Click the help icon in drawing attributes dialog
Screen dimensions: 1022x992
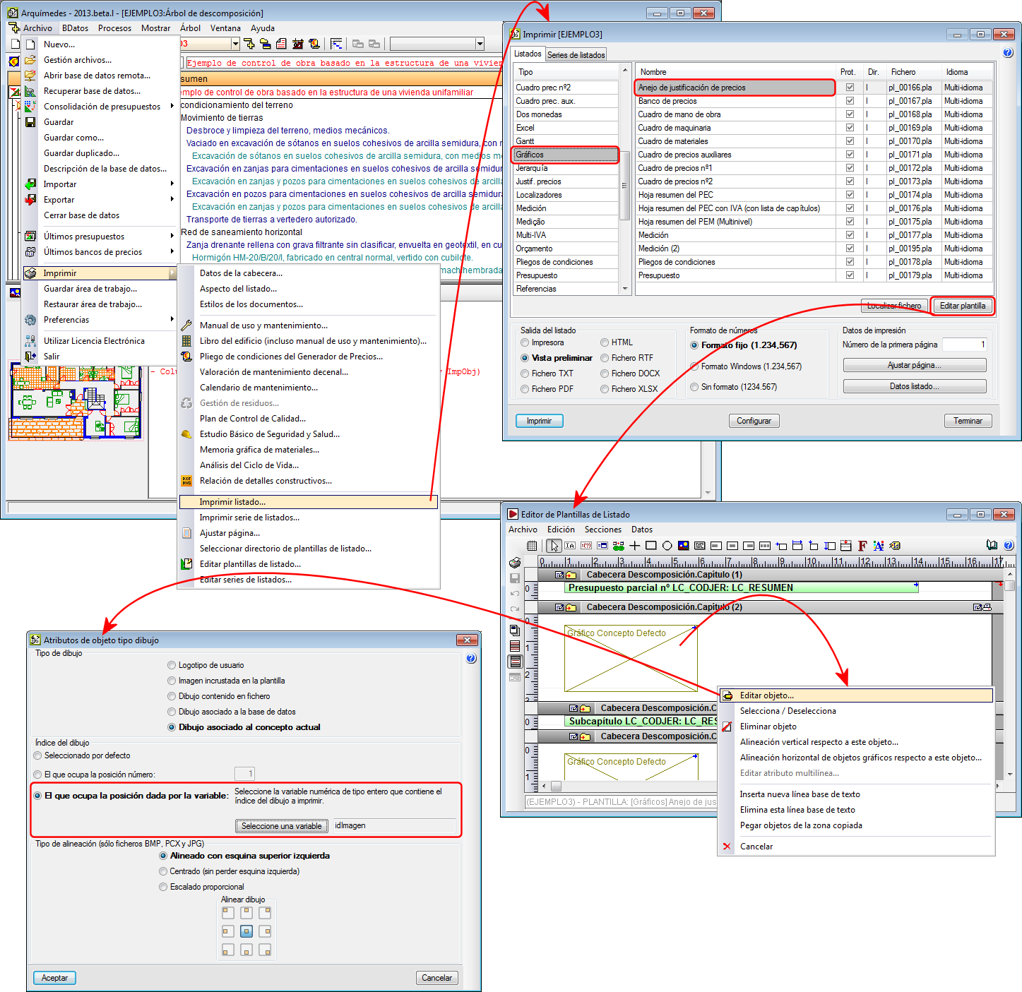pos(471,658)
